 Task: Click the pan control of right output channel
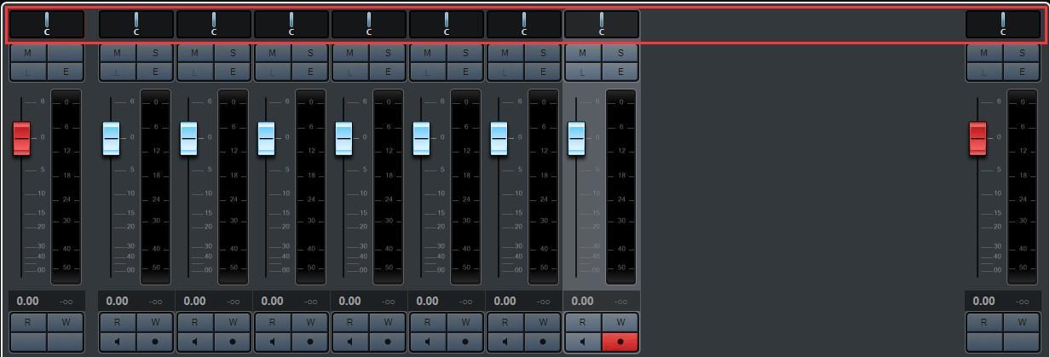pyautogui.click(x=1003, y=24)
